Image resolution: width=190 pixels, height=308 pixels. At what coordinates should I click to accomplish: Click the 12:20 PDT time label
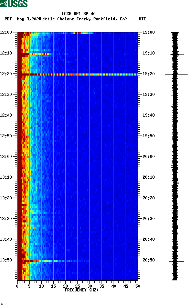(6, 74)
